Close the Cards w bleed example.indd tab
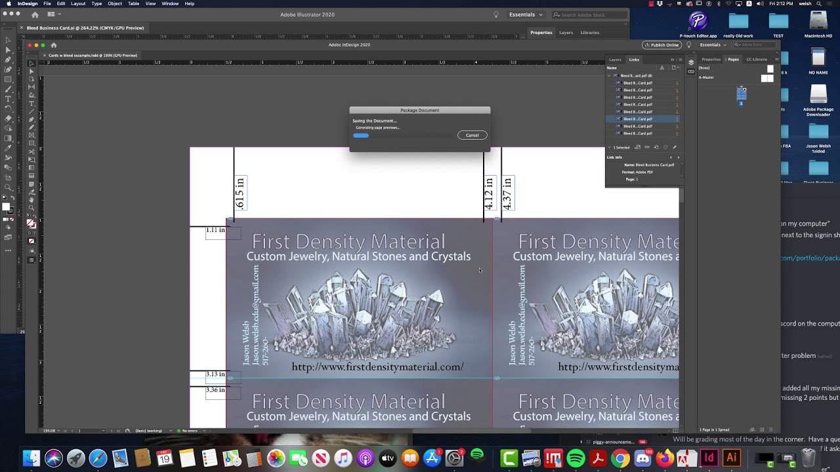The height and width of the screenshot is (472, 840). click(x=45, y=55)
